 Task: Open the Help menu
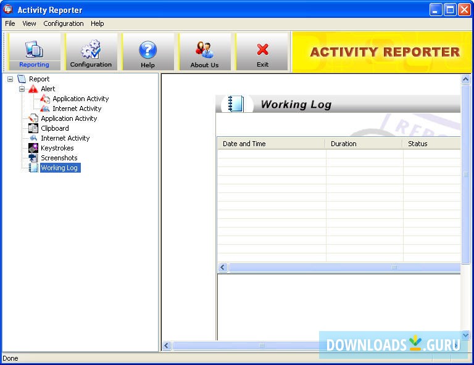tap(98, 23)
